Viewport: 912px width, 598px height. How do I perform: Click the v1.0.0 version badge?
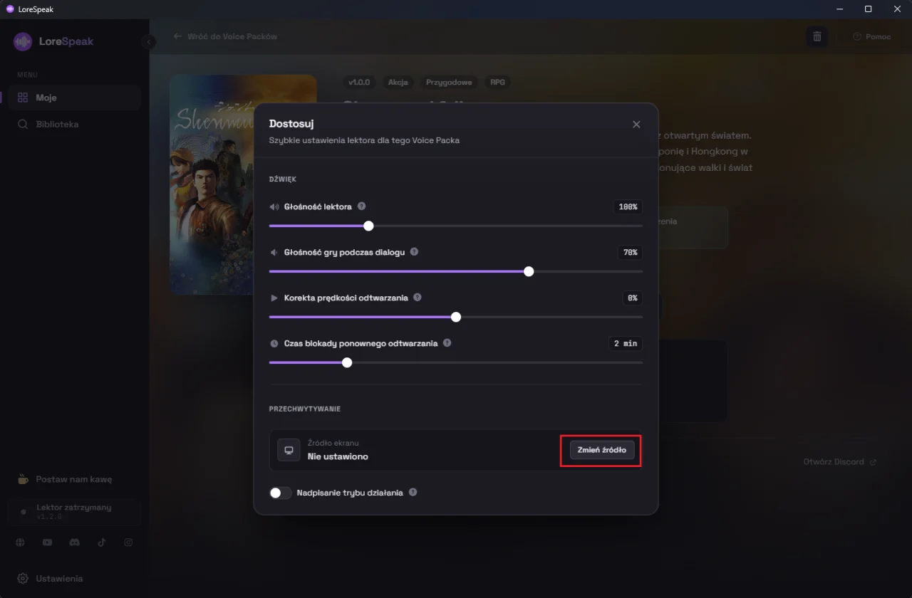[359, 83]
